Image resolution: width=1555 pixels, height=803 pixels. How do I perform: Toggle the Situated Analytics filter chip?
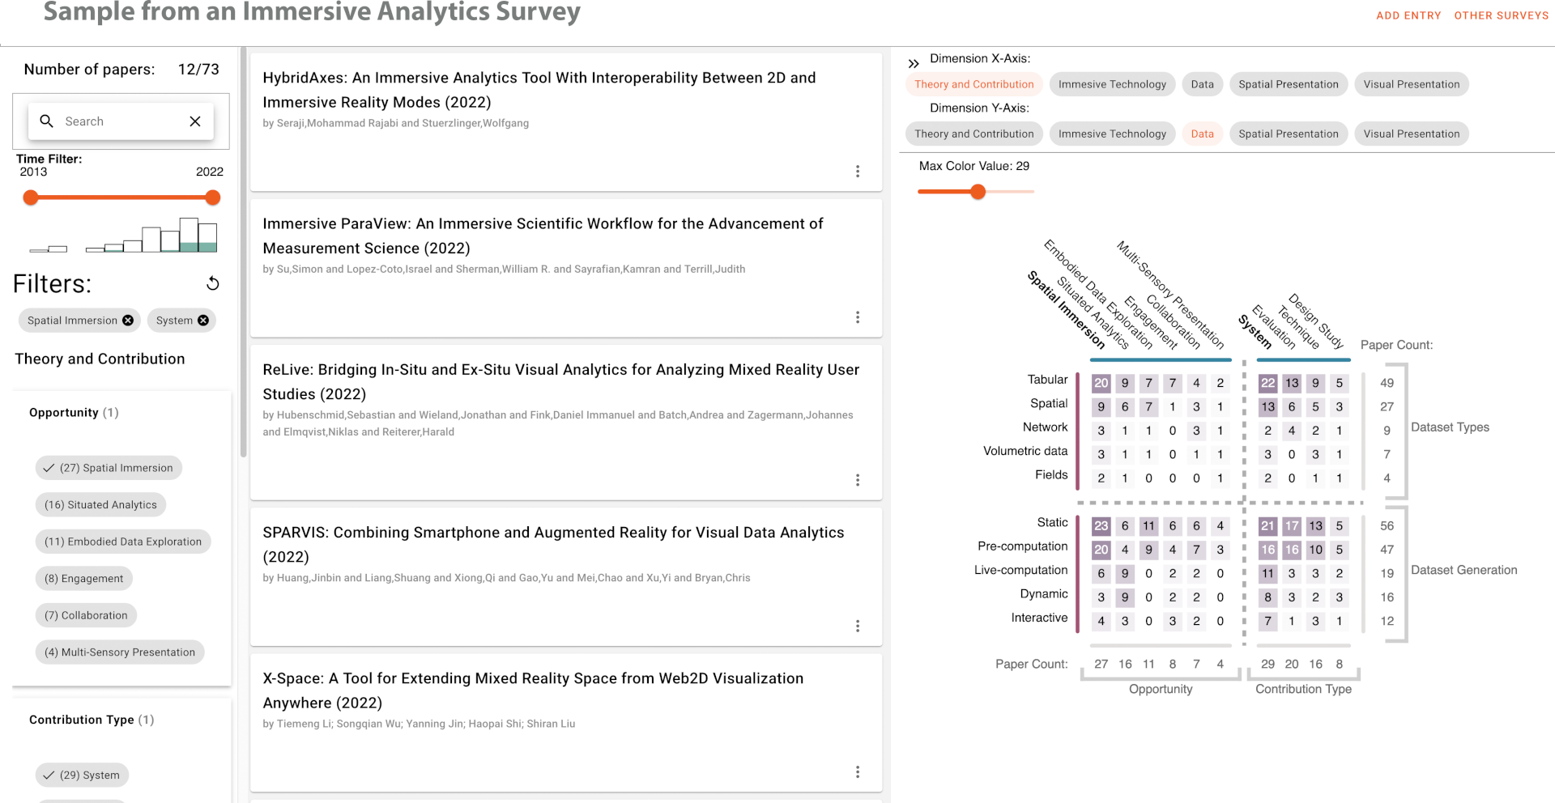100,504
